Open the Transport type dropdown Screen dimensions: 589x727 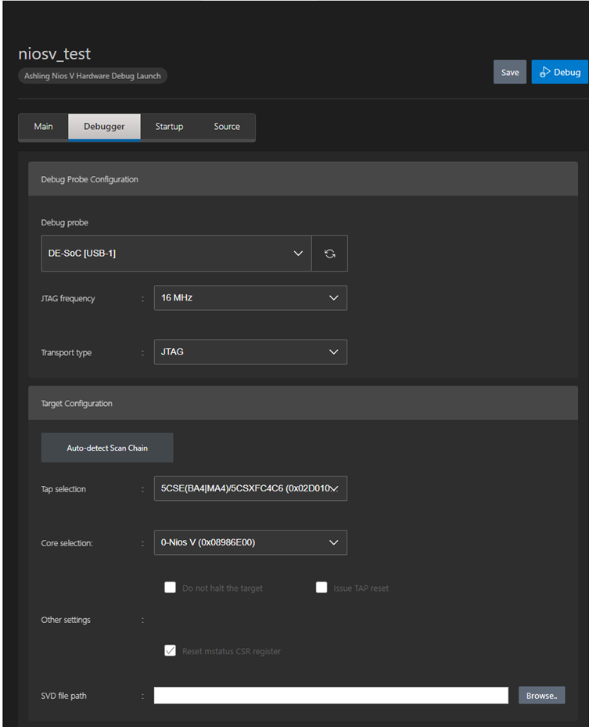tap(250, 352)
